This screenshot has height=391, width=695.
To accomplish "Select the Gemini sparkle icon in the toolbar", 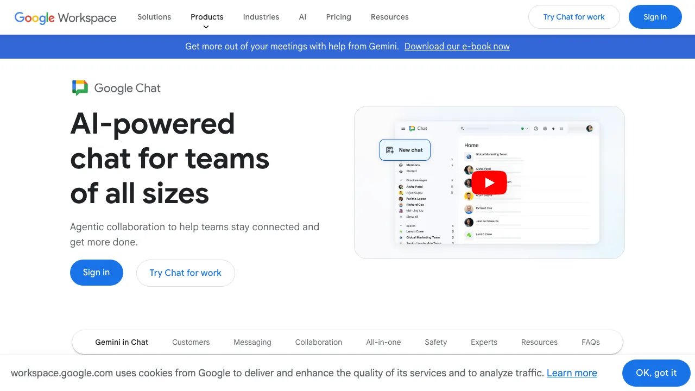I will (553, 129).
